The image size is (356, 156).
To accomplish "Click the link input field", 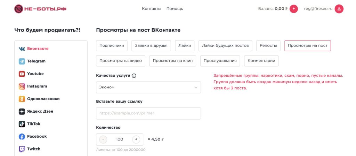I will pyautogui.click(x=148, y=113).
